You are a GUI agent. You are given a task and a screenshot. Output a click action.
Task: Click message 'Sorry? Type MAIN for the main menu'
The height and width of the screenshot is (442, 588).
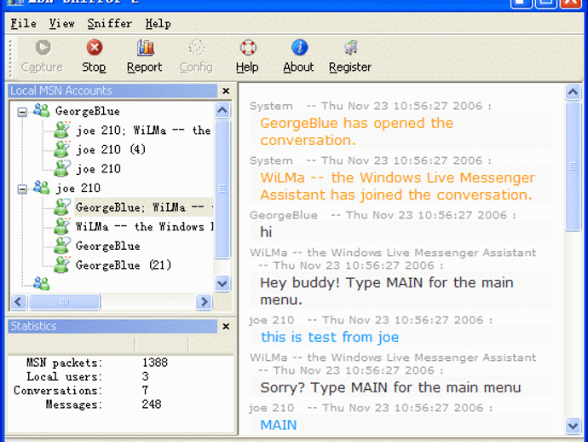(x=390, y=387)
